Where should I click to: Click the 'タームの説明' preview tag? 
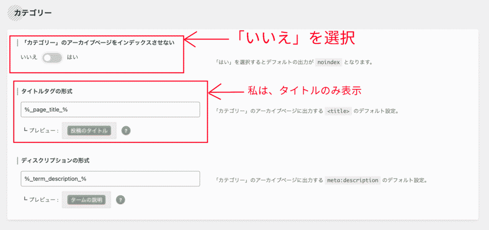[86, 200]
